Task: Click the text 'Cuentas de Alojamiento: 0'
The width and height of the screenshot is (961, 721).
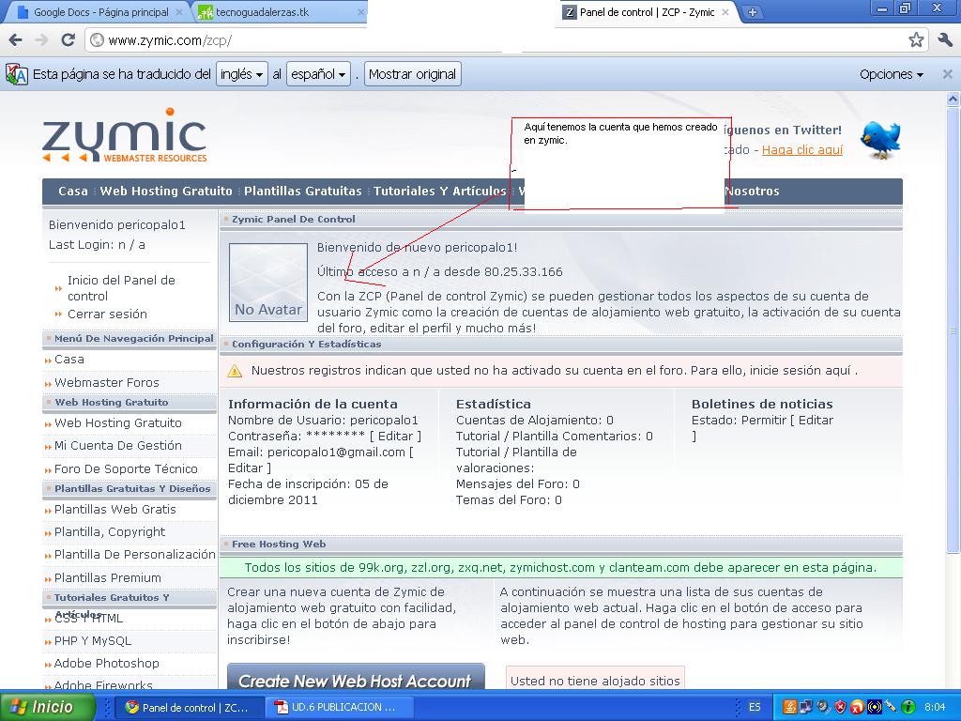Action: click(534, 420)
